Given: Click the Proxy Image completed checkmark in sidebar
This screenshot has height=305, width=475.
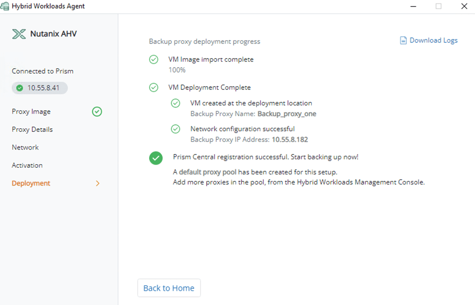Looking at the screenshot, I should click(97, 112).
